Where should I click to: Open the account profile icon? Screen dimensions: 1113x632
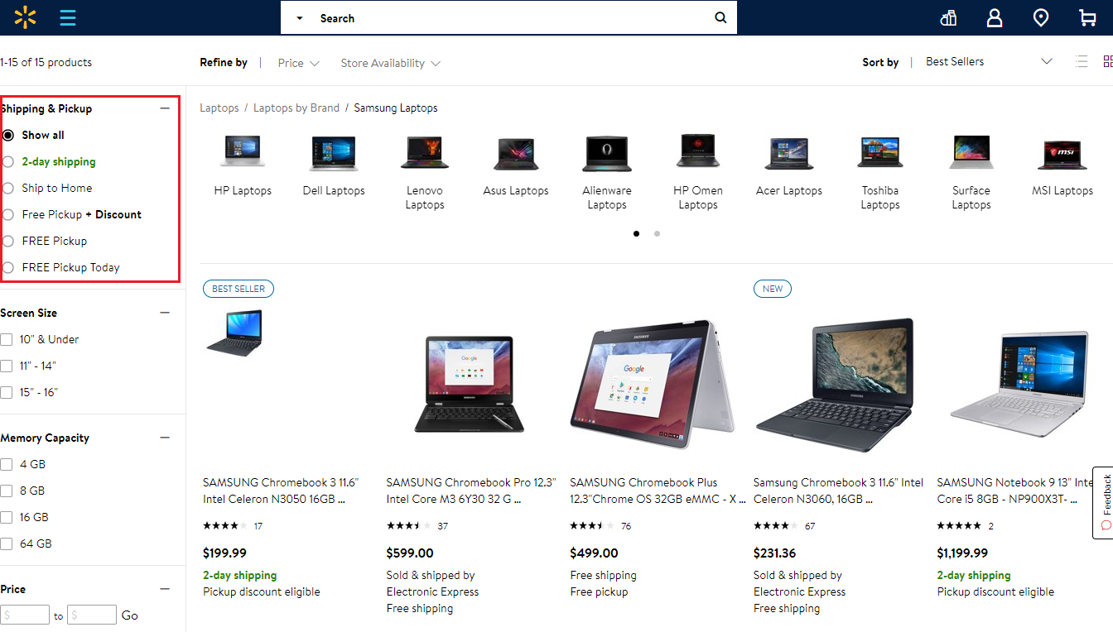pos(995,17)
